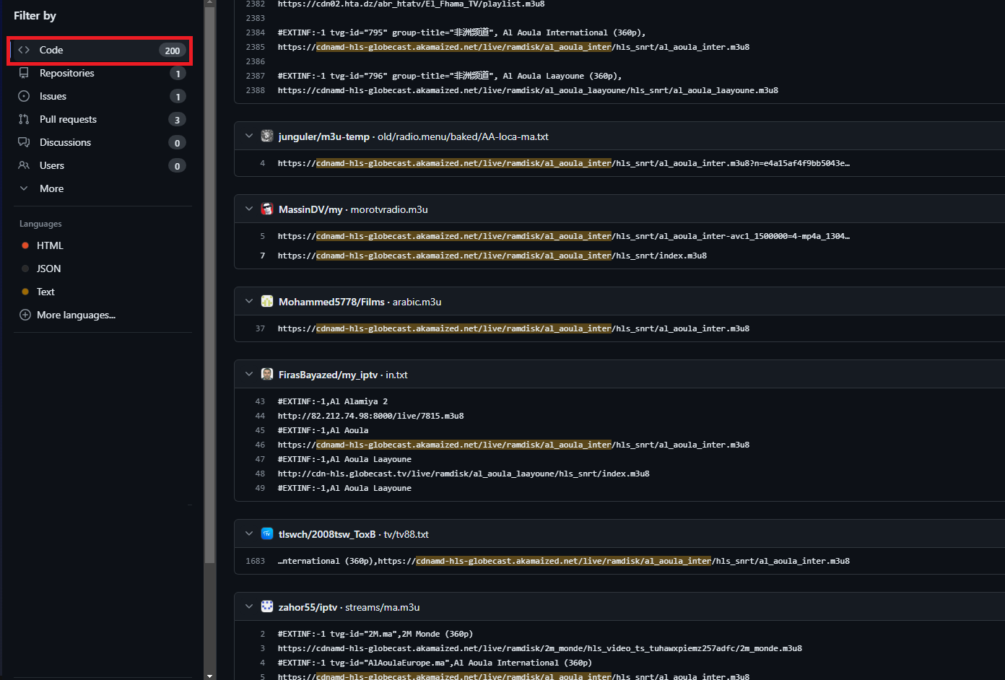
Task: Select the Issues filter
Action: (x=100, y=96)
